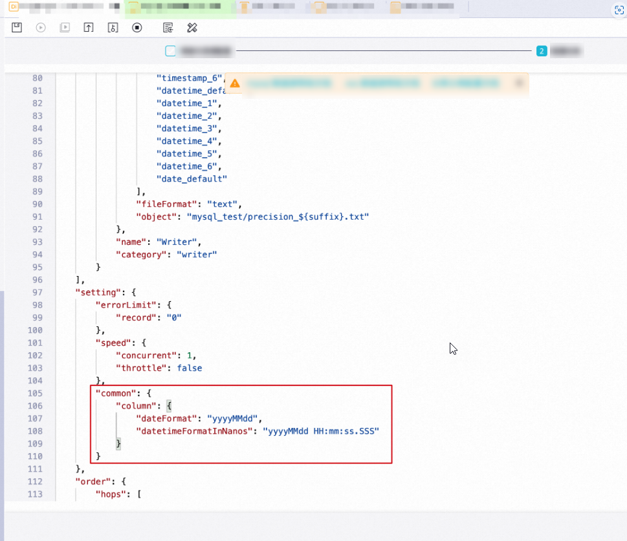Image resolution: width=627 pixels, height=541 pixels.
Task: Click the "timestamp_6" string on line 80
Action: (189, 78)
